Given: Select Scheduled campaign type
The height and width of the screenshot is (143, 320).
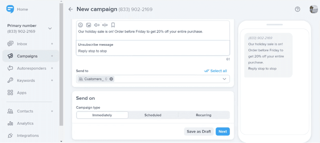Looking at the screenshot, I should [x=153, y=115].
